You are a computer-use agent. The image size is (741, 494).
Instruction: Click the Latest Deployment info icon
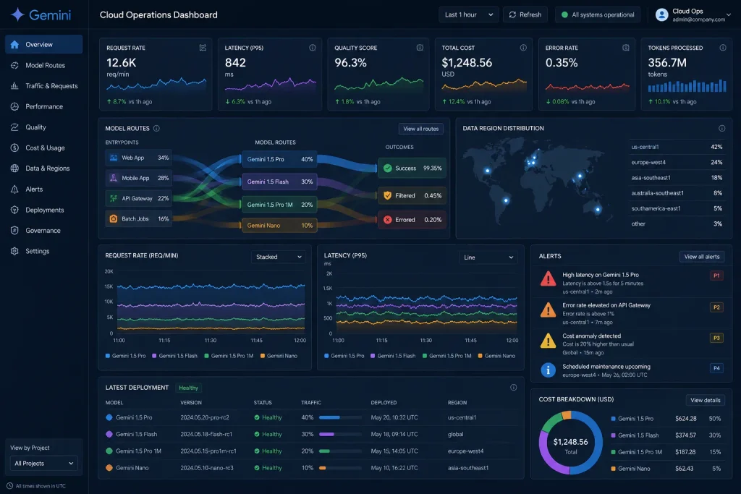[x=513, y=387]
